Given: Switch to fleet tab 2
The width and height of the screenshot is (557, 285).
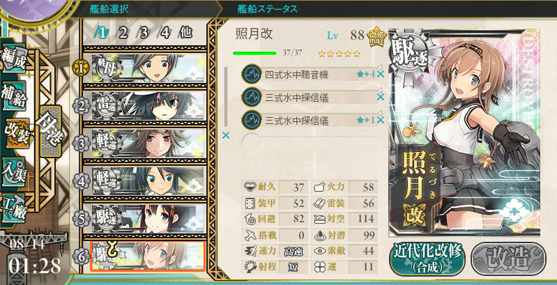Looking at the screenshot, I should 123,33.
